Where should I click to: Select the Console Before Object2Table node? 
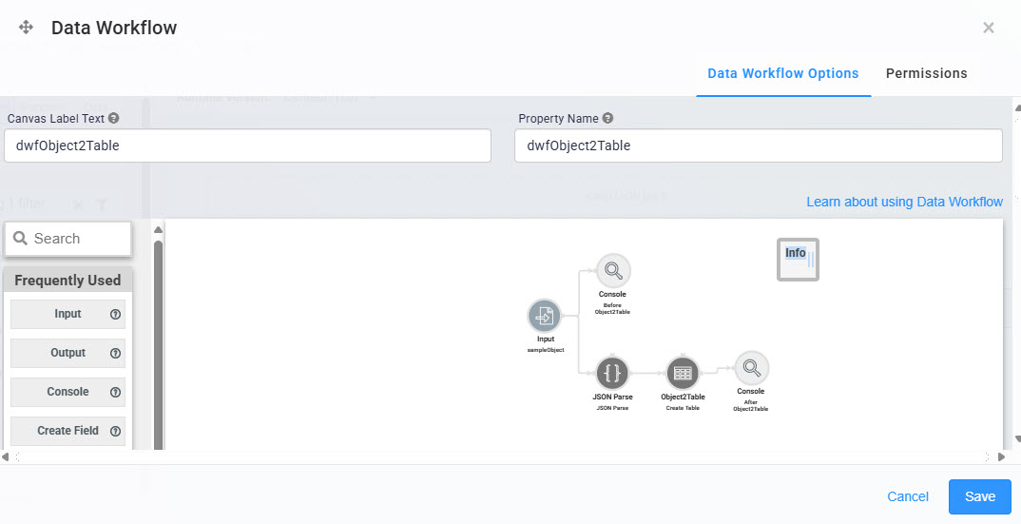613,270
